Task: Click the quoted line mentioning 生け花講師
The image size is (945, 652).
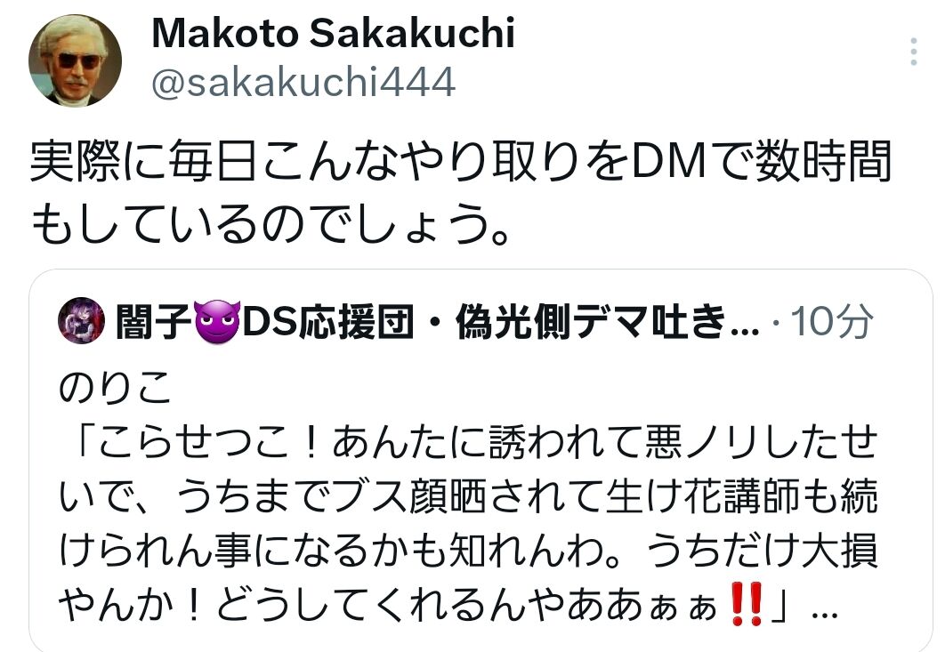Action: point(468,496)
